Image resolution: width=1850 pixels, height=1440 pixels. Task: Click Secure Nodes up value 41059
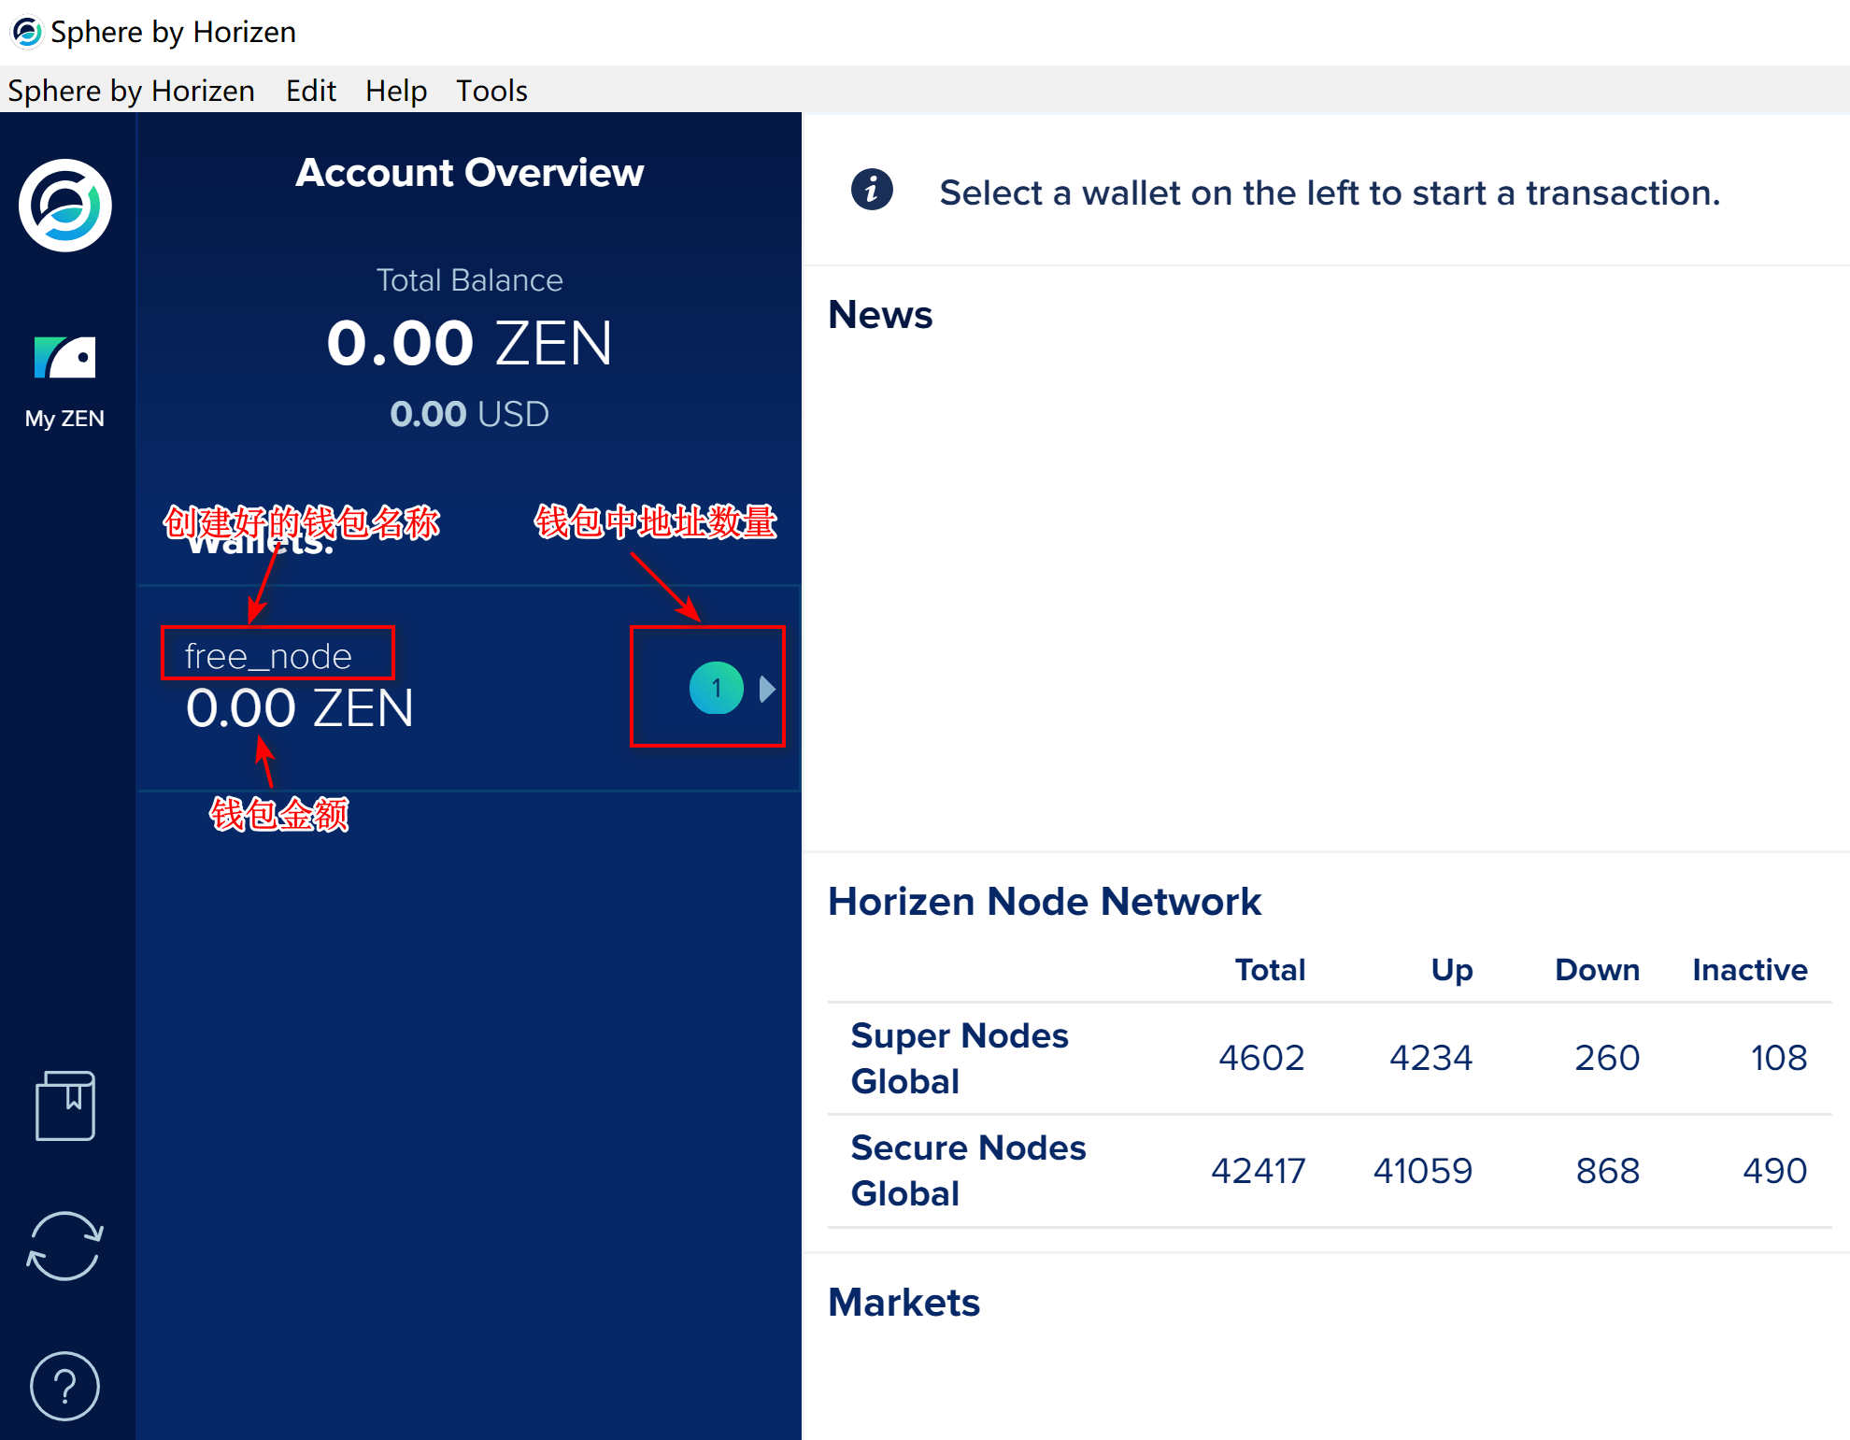1423,1171
